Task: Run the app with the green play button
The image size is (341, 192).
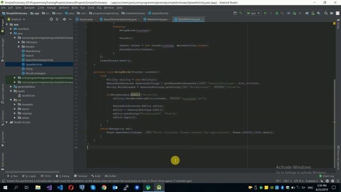Action: (265, 13)
